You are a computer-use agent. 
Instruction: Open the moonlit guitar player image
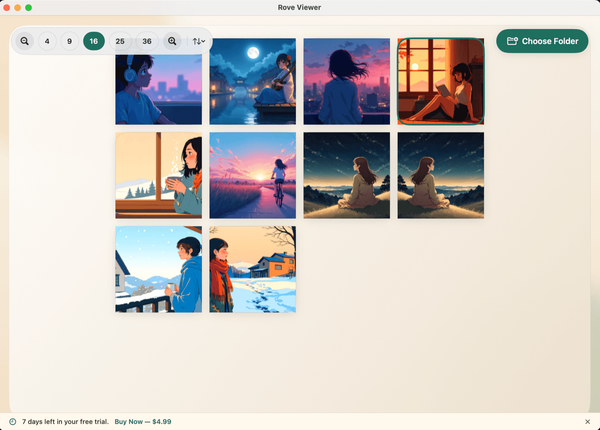tap(252, 81)
